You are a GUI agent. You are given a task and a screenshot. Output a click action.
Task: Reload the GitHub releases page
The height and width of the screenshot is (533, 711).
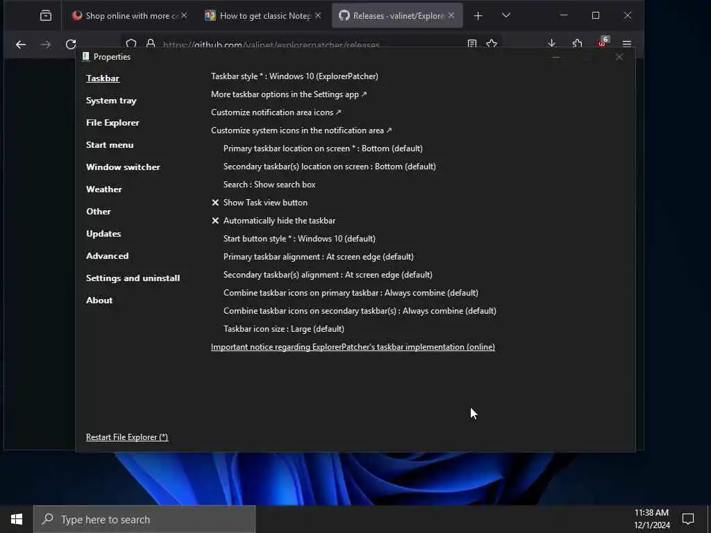click(x=71, y=44)
